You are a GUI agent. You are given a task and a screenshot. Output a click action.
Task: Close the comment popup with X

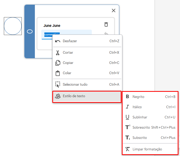pyautogui.click(x=114, y=10)
